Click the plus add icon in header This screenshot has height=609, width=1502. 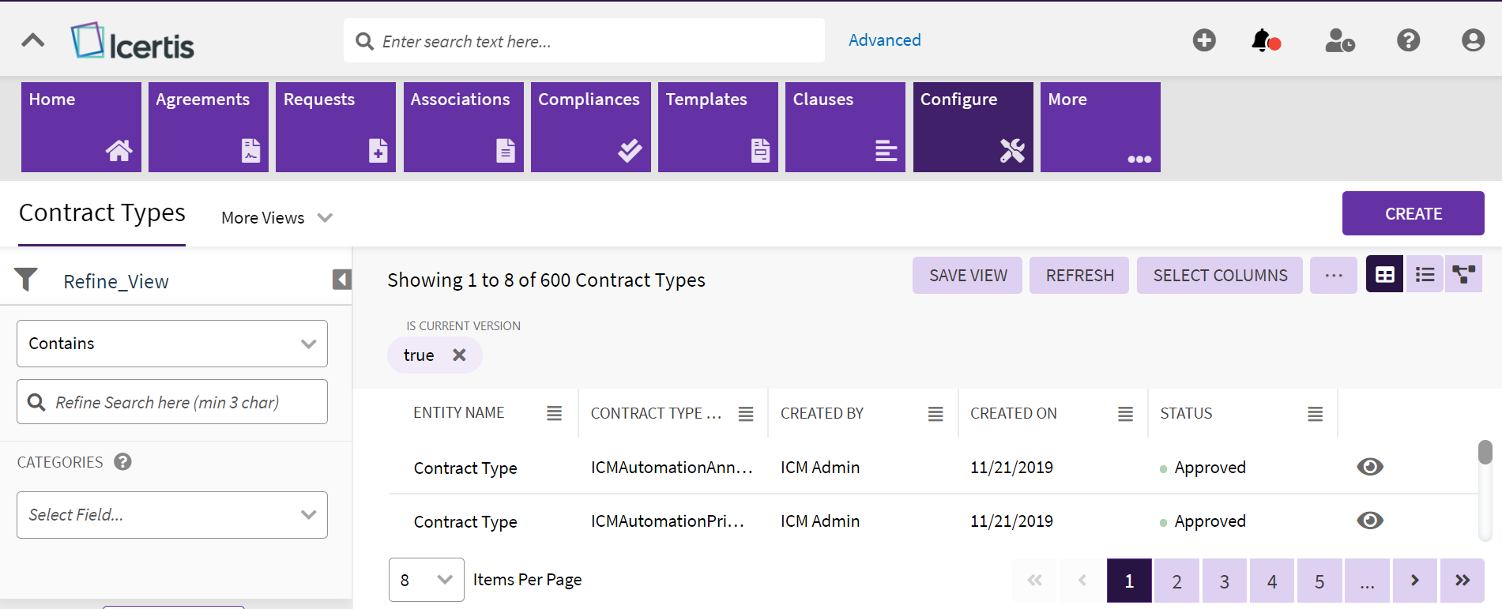1204,40
